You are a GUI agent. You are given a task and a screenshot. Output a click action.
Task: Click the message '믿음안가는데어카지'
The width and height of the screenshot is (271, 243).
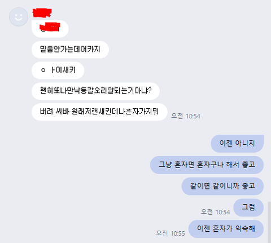click(70, 50)
